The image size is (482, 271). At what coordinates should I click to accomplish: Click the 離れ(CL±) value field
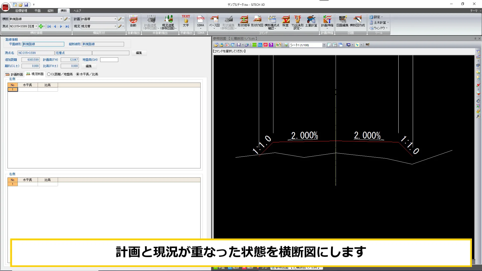(30, 66)
